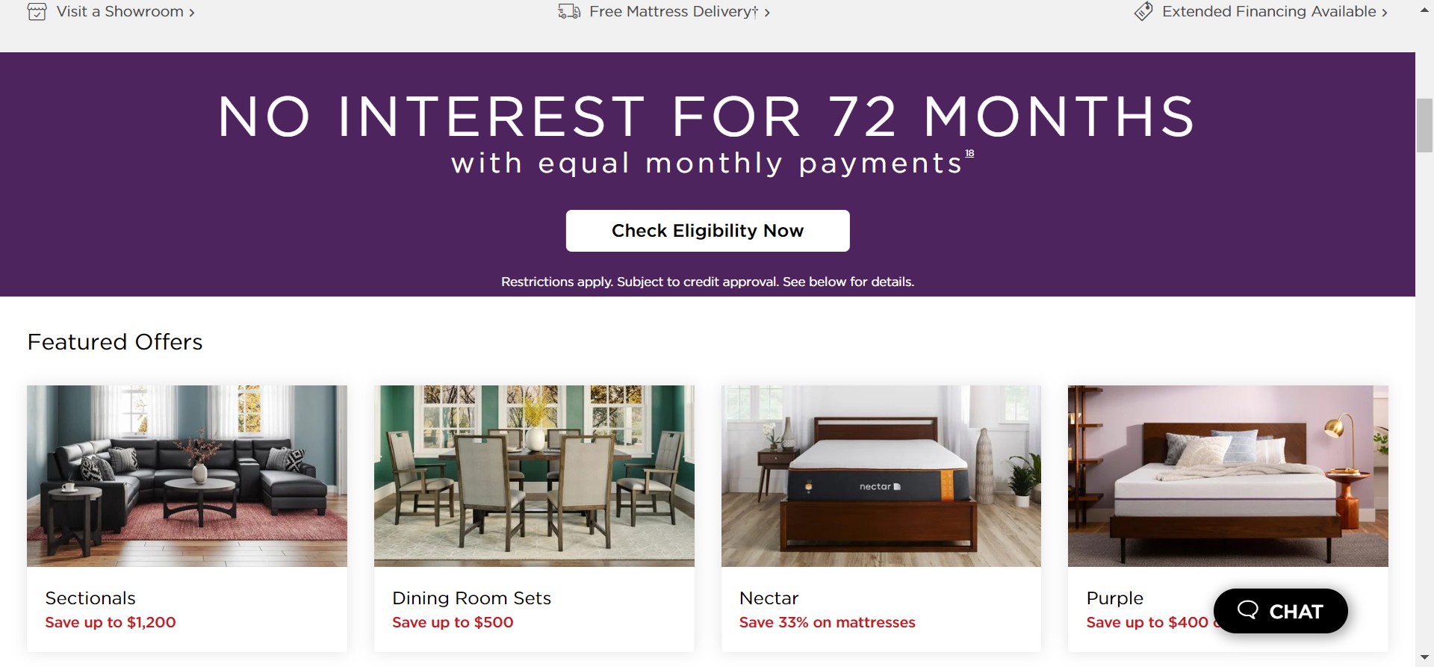Screen dimensions: 1434x667
Task: Open Free Mattress Delivery link
Action: (674, 12)
